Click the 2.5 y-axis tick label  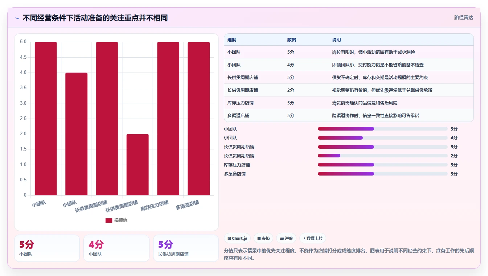23,119
